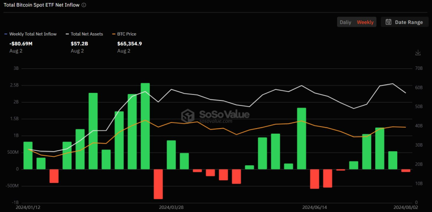
Task: Click the SoSoValue cube logo watermark
Action: tap(188, 116)
